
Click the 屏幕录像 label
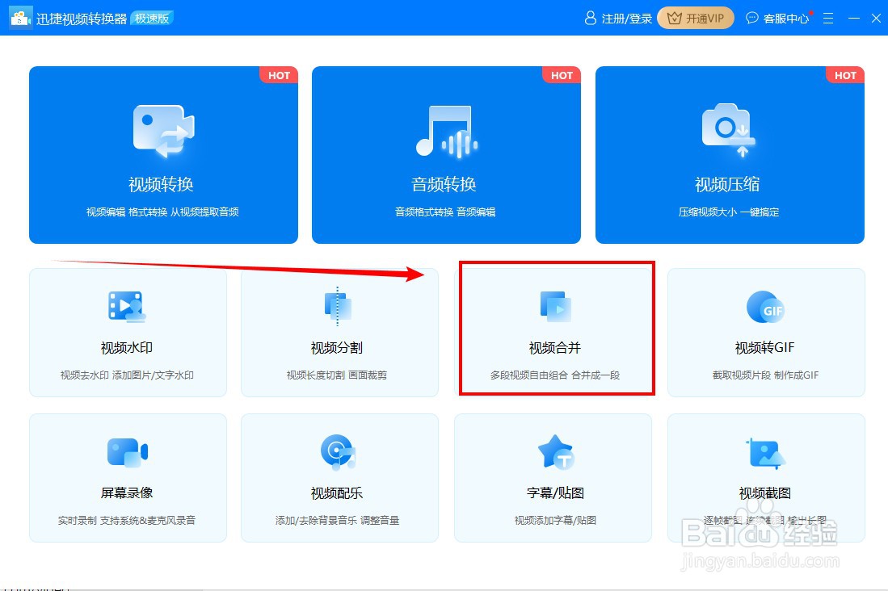click(x=127, y=493)
